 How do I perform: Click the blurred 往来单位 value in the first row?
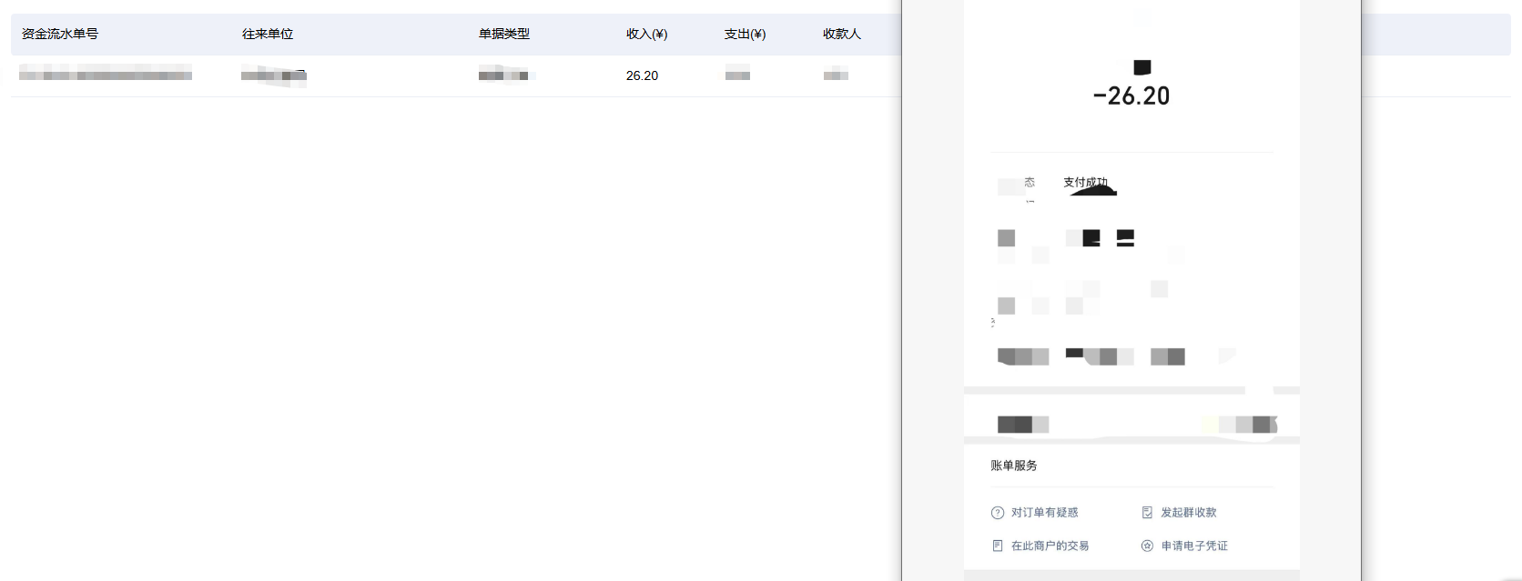(273, 75)
